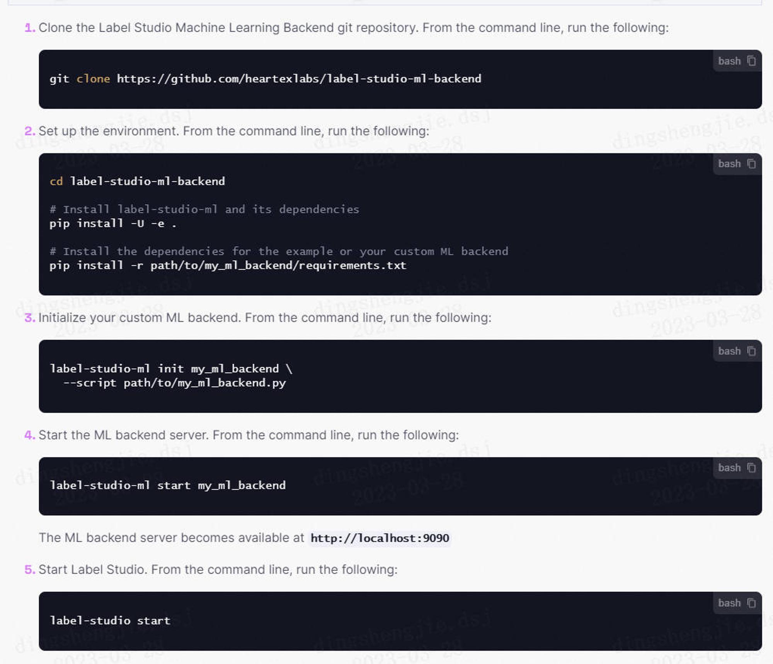Click the GitHub heartexlabs repository URL
This screenshot has height=664, width=773.
point(299,79)
